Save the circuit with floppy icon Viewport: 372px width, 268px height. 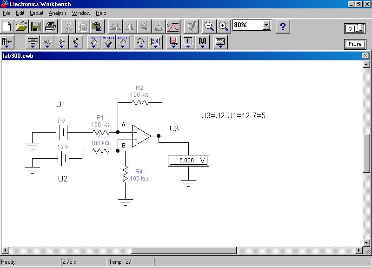coord(36,27)
